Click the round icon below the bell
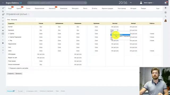170x95 pixels. click(165, 12)
